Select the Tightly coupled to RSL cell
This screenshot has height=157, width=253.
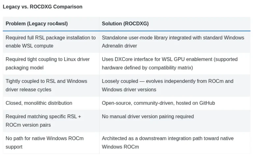coord(51,85)
